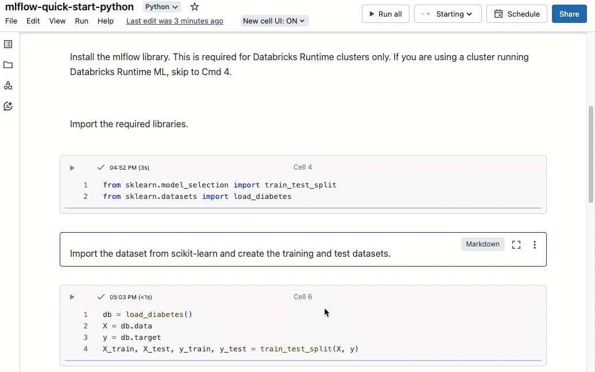
Task: Expand markdown cell to full screen
Action: (x=516, y=245)
